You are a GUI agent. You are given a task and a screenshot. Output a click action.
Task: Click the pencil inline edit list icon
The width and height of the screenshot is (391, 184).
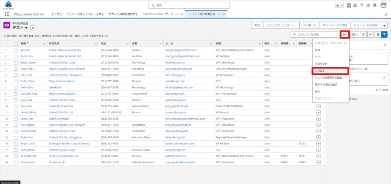point(370,35)
